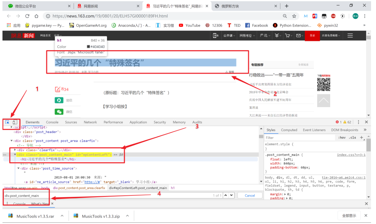Screen dimensions: 376x224
Task: Open the mobile phone icon in the NetEase navbar
Action: (x=216, y=36)
